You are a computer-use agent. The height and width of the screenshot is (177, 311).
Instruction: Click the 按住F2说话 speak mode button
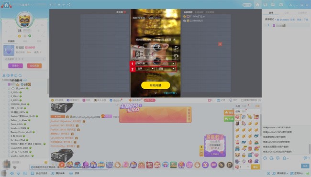(x=39, y=173)
